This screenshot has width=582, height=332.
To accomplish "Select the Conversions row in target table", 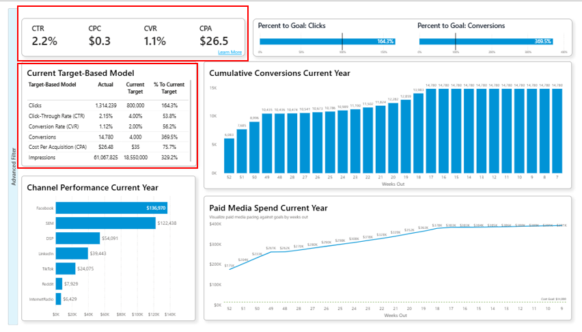I will [102, 137].
